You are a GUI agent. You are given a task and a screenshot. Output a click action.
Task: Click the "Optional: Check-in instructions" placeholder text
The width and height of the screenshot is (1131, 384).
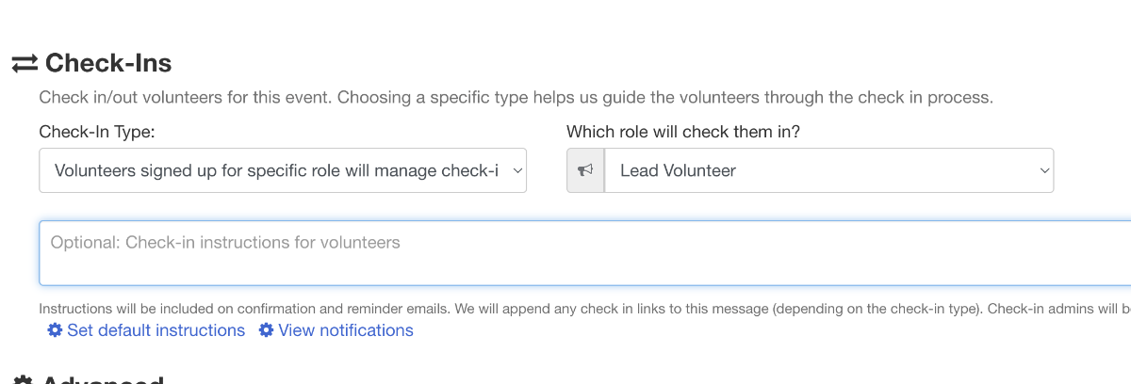225,243
